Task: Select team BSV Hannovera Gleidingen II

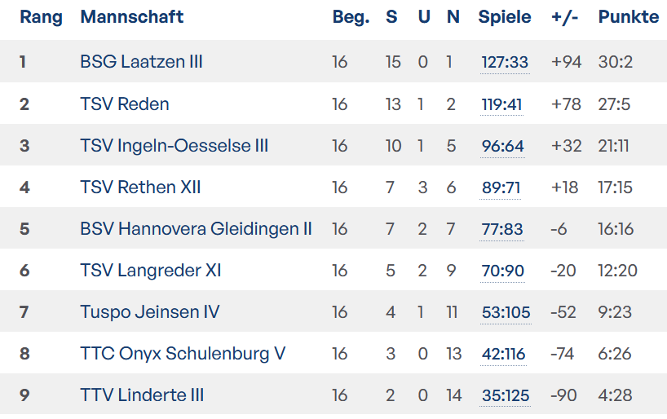Action: 196,229
